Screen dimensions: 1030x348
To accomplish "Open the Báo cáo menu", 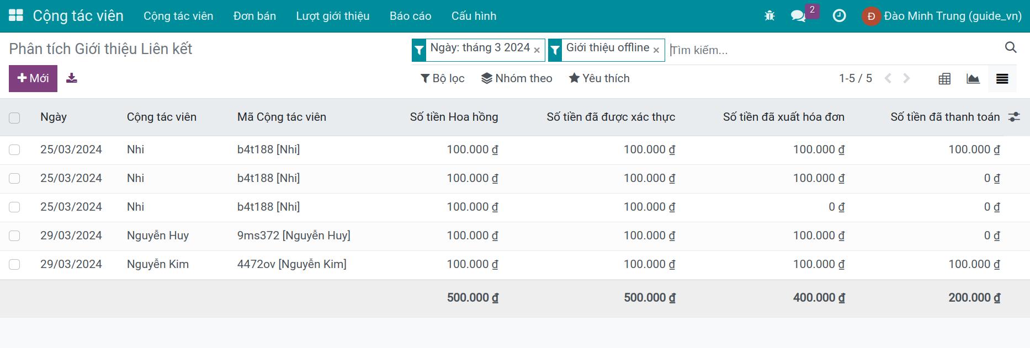I will (411, 16).
